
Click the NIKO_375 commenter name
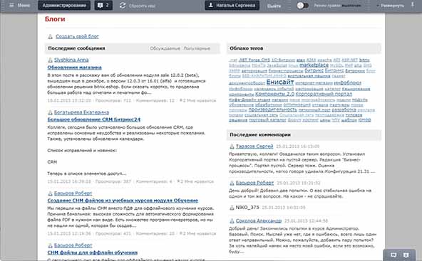[x=247, y=207]
